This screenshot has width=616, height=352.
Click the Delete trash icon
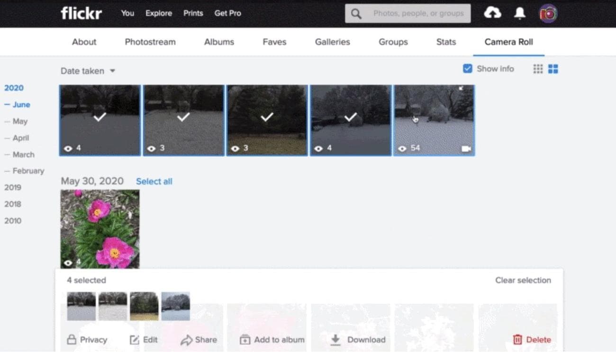[x=517, y=340]
